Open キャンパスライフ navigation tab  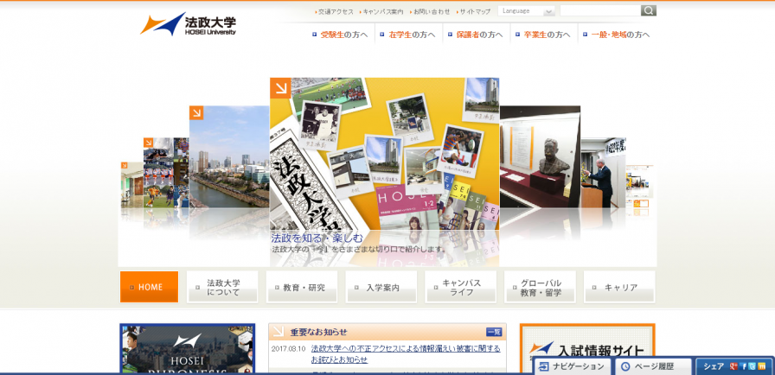coord(461,287)
